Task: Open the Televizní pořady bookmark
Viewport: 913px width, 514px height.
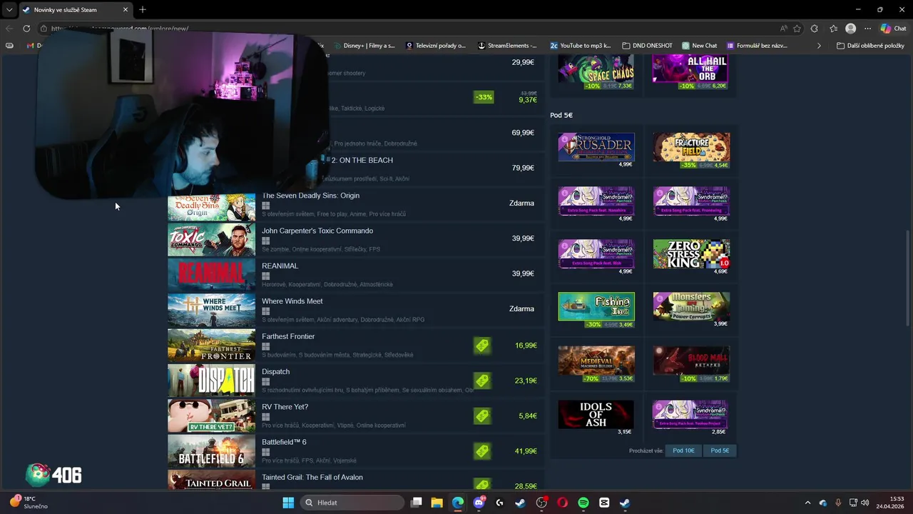Action: (x=435, y=46)
